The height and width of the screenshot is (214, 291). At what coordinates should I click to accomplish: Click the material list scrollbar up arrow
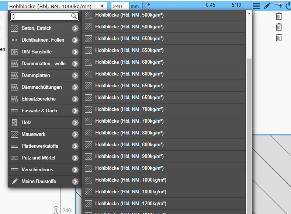(x=249, y=14)
